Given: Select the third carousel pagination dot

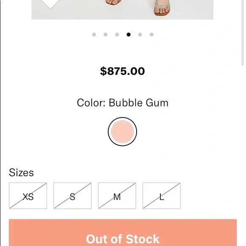Looking at the screenshot, I should pos(117,34).
